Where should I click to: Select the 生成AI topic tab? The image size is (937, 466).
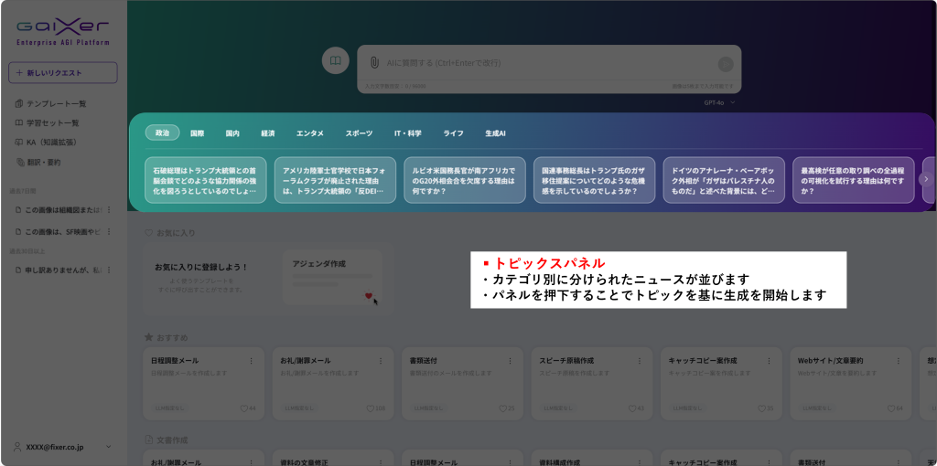click(x=495, y=133)
